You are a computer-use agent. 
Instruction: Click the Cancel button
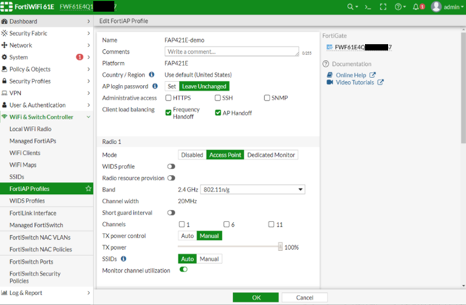305,298
